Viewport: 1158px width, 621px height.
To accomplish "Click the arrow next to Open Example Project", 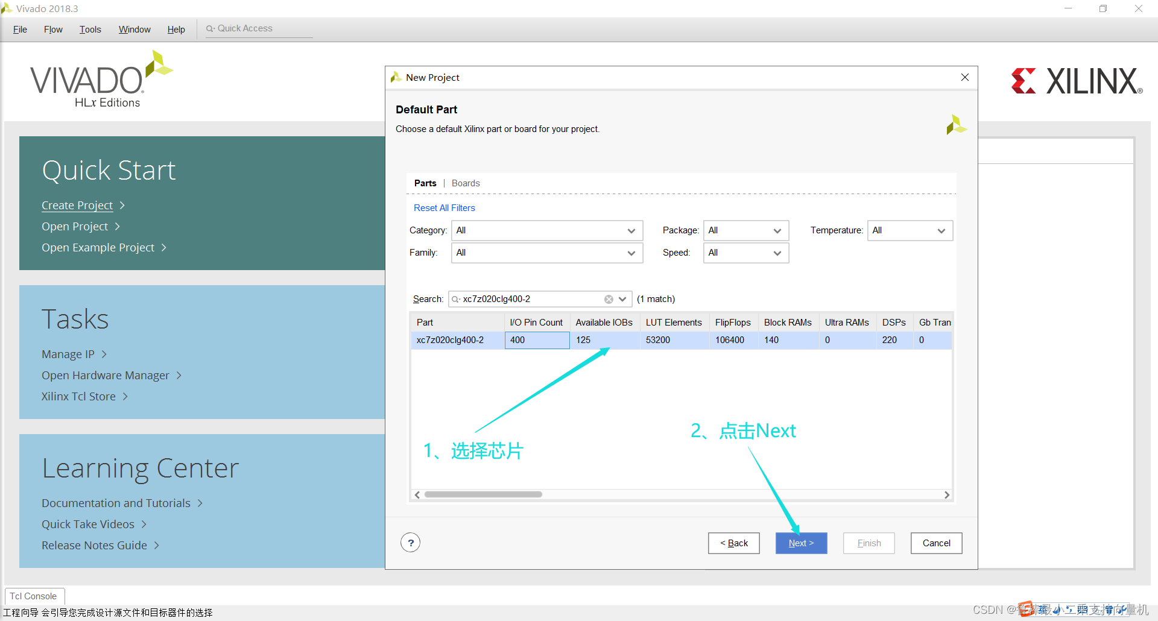I will pyautogui.click(x=163, y=248).
